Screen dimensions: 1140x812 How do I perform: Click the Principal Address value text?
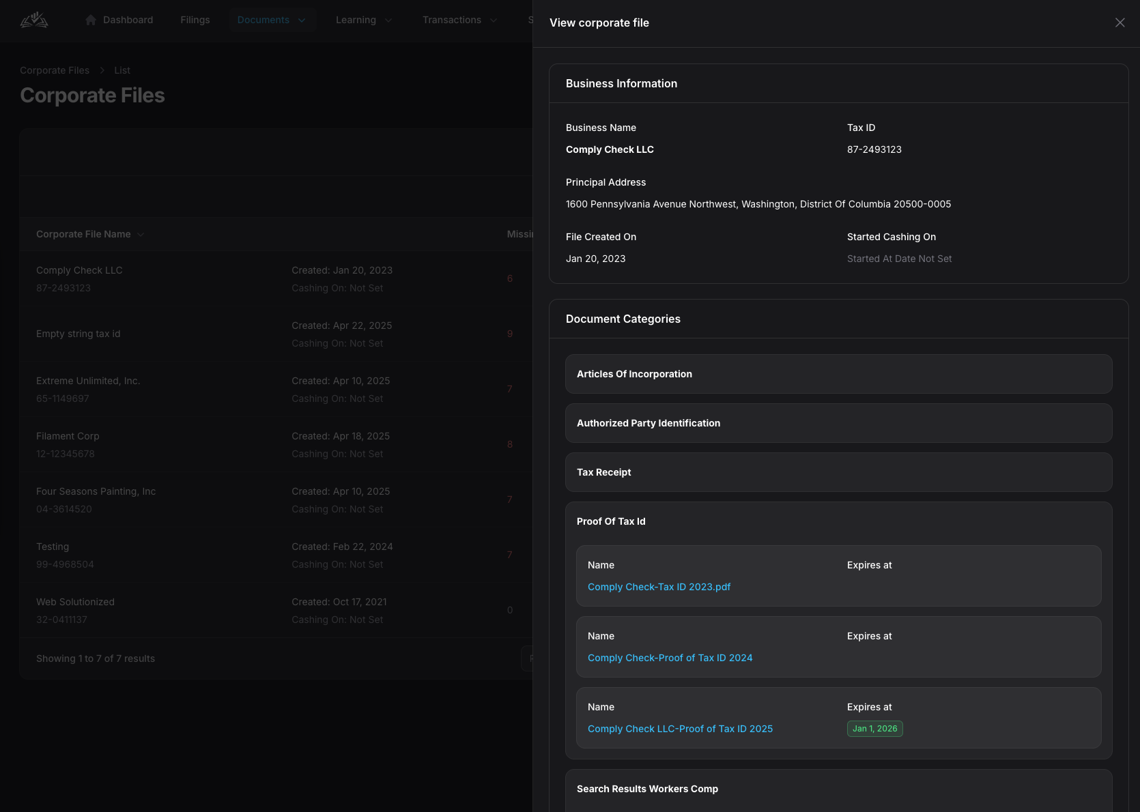tap(758, 204)
